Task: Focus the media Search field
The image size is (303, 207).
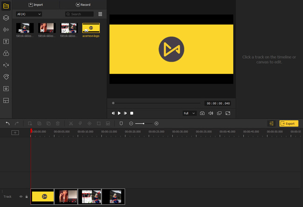Action: coord(79,14)
